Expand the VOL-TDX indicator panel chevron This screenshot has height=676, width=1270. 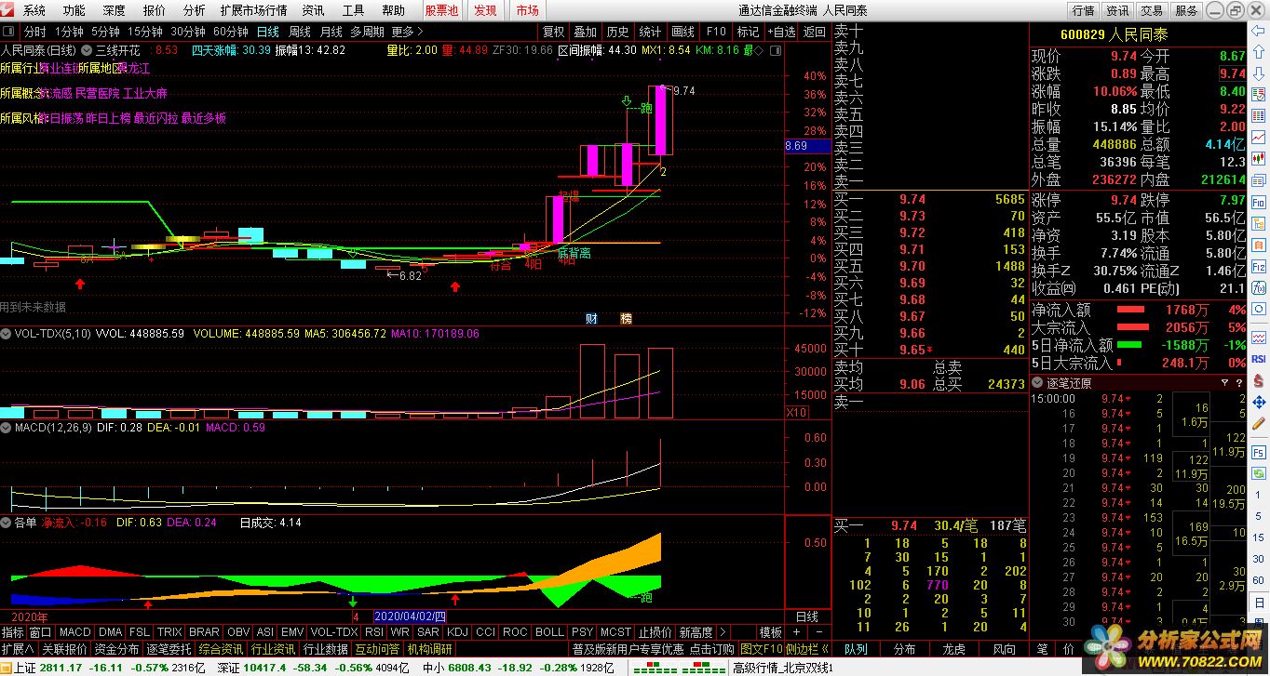[7, 332]
